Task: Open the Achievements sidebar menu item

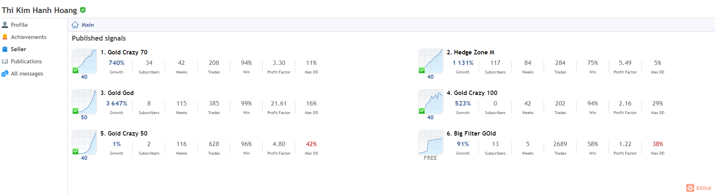Action: pos(28,37)
